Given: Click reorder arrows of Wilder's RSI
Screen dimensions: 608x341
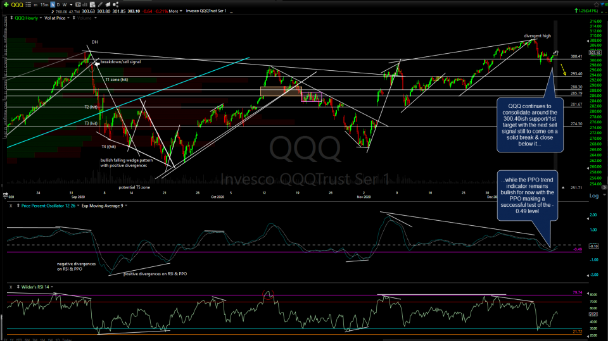Looking at the screenshot, I should point(18,287).
